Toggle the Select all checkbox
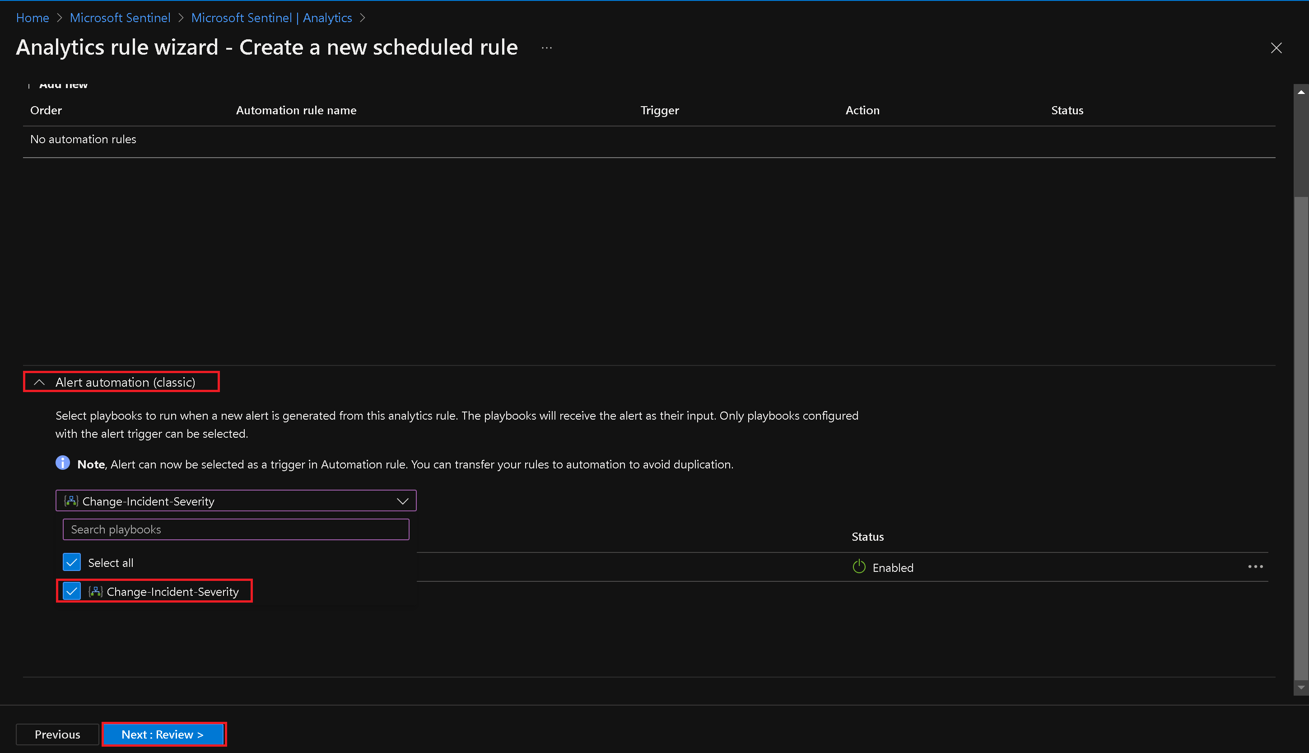This screenshot has width=1309, height=753. click(72, 562)
